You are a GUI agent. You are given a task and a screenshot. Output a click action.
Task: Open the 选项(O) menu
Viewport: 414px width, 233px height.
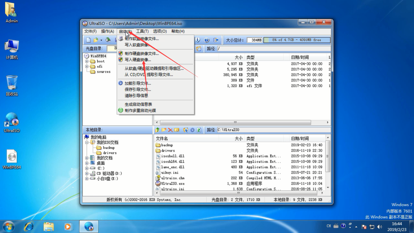(x=160, y=31)
